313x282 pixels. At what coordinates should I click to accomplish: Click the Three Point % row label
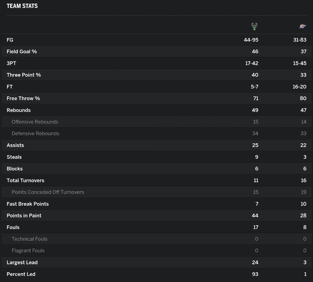(x=24, y=75)
